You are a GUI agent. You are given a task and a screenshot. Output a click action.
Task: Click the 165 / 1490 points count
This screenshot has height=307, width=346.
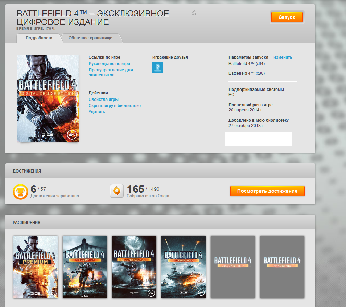click(143, 189)
